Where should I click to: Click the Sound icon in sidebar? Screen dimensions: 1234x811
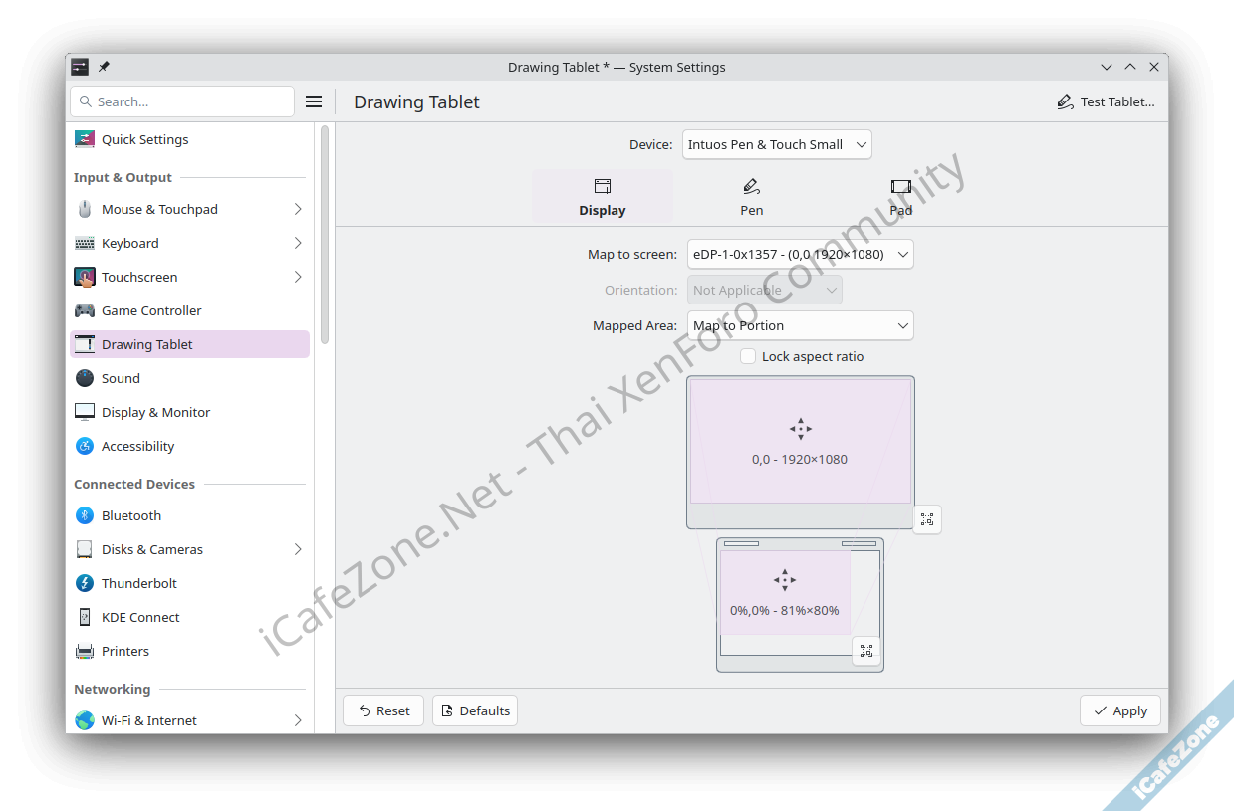tap(85, 378)
